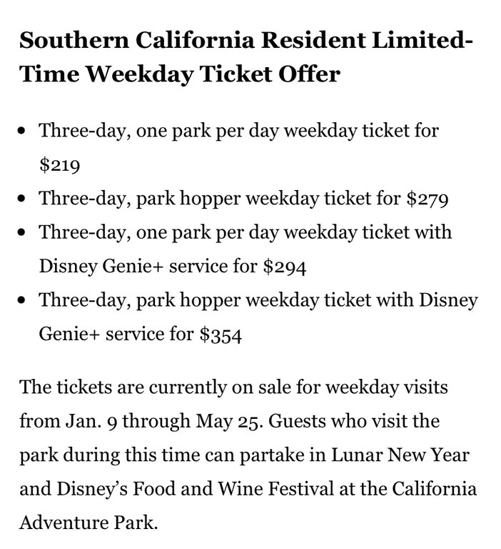The width and height of the screenshot is (501, 549).
Task: Click the third bullet point marker
Action: point(24,234)
